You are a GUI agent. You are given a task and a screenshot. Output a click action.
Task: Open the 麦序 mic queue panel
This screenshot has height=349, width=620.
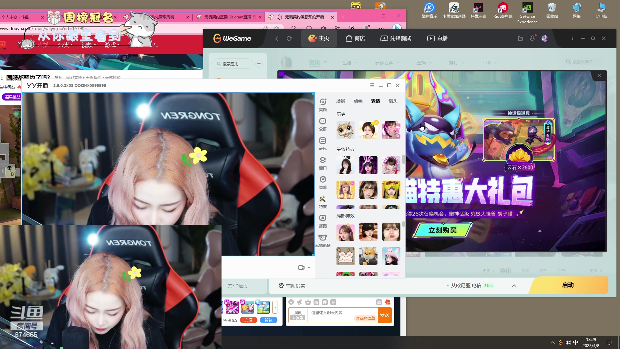323,144
